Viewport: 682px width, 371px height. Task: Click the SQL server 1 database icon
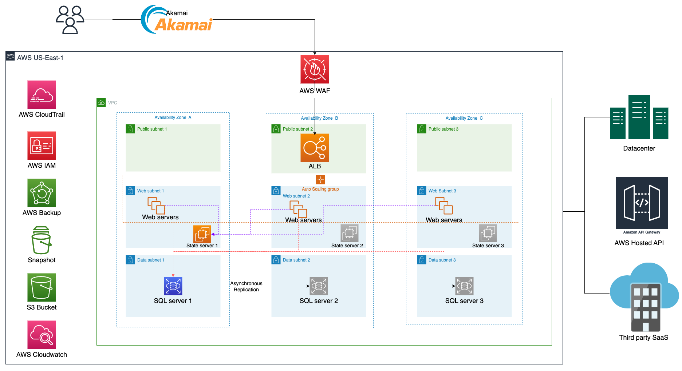173,286
